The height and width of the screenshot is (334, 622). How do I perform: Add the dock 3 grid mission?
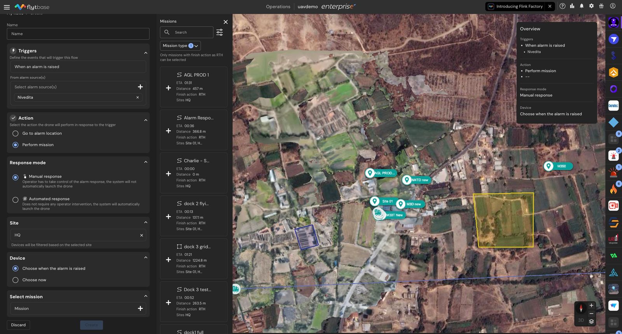point(168,260)
